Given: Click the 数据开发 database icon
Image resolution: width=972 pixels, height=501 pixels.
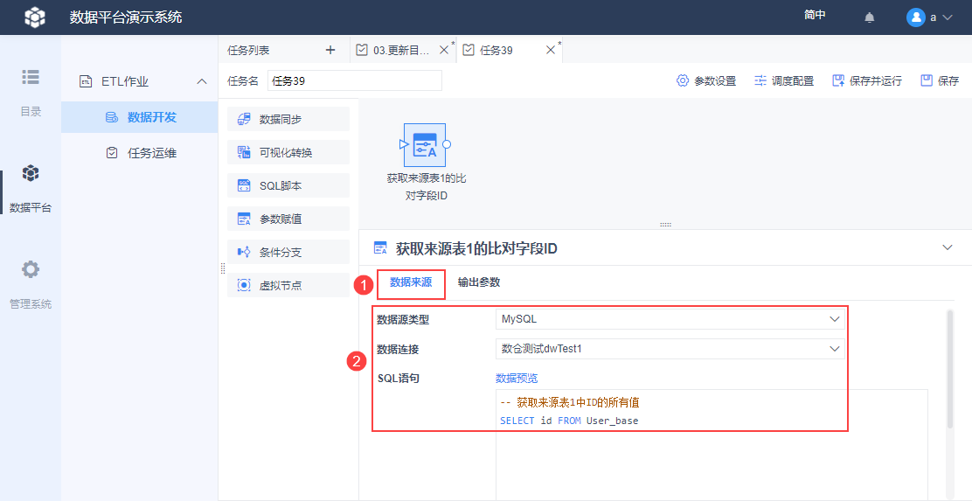Looking at the screenshot, I should [x=112, y=117].
